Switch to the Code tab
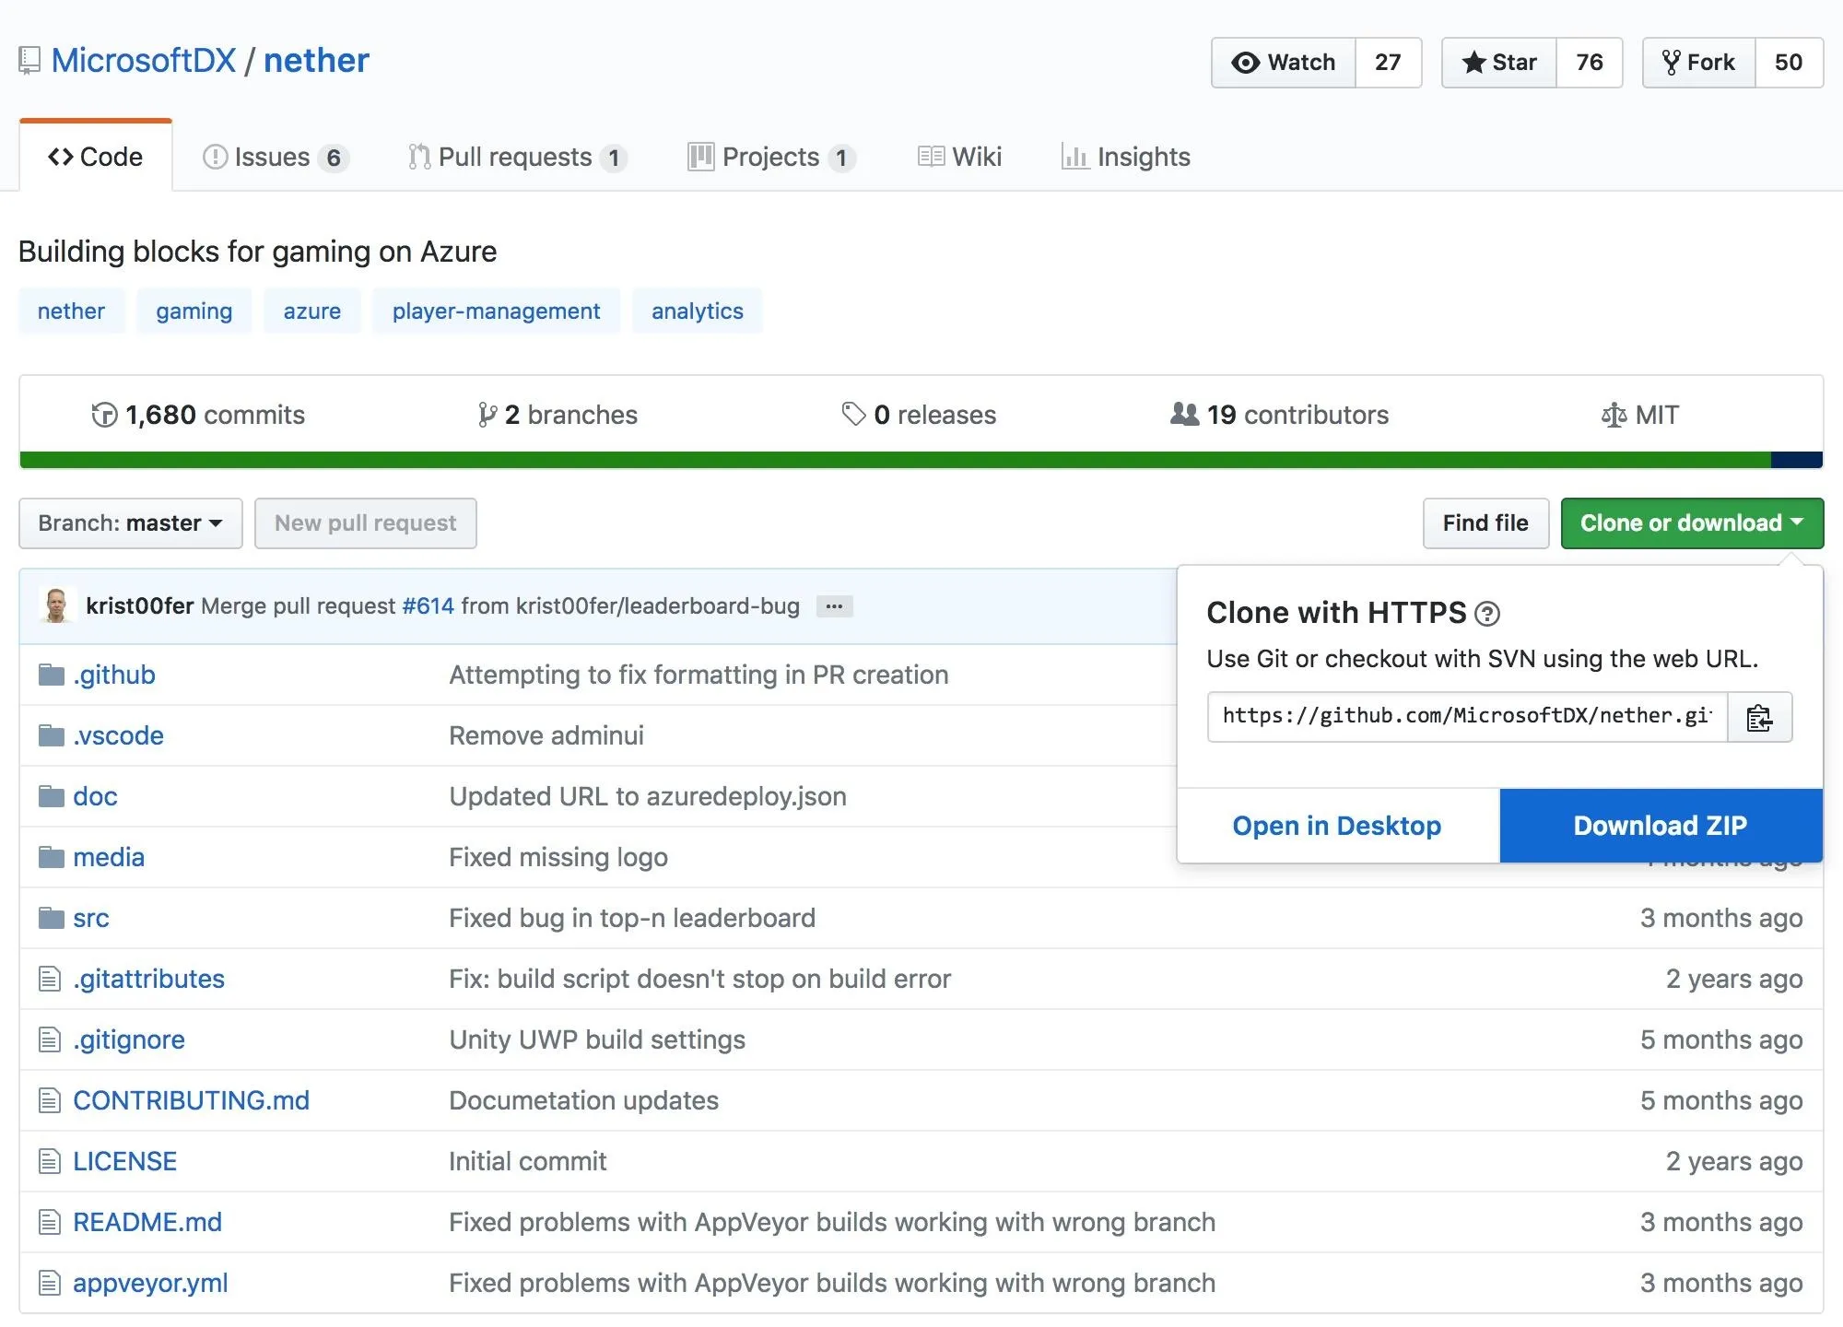The image size is (1843, 1327). coord(96,157)
